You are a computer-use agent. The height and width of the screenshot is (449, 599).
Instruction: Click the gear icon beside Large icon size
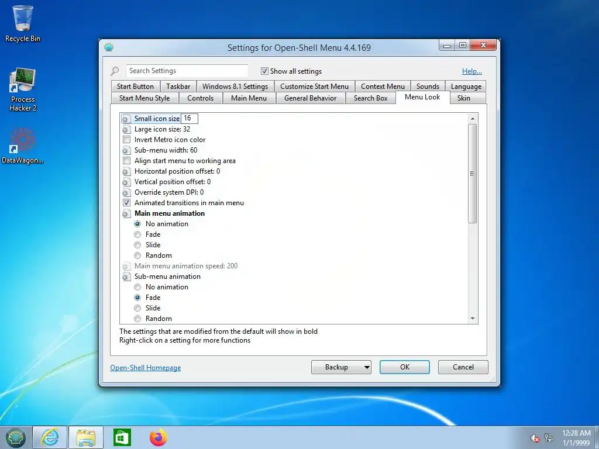pyautogui.click(x=126, y=129)
